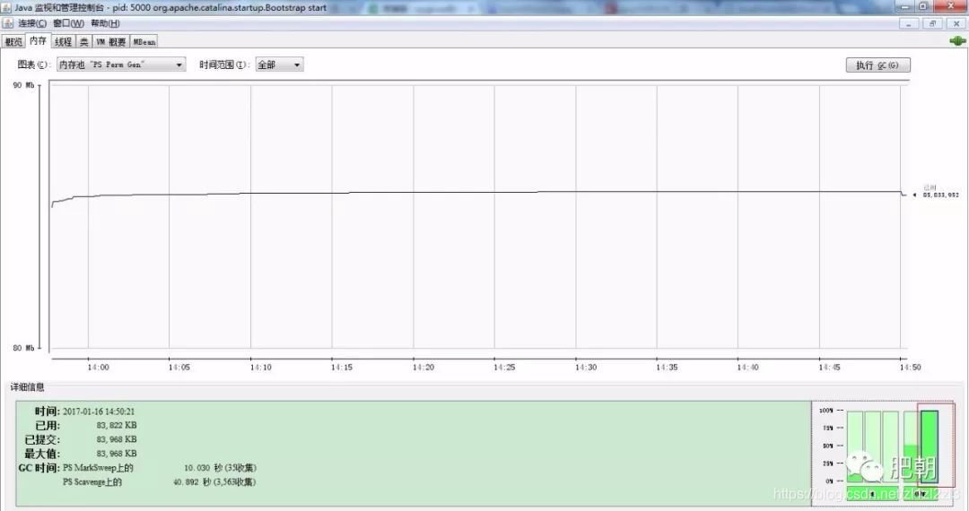Close the inner JConsole connection window

(956, 23)
